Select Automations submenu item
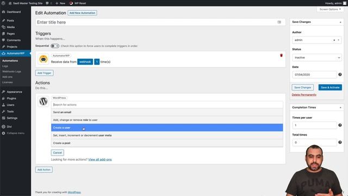 click(10, 60)
